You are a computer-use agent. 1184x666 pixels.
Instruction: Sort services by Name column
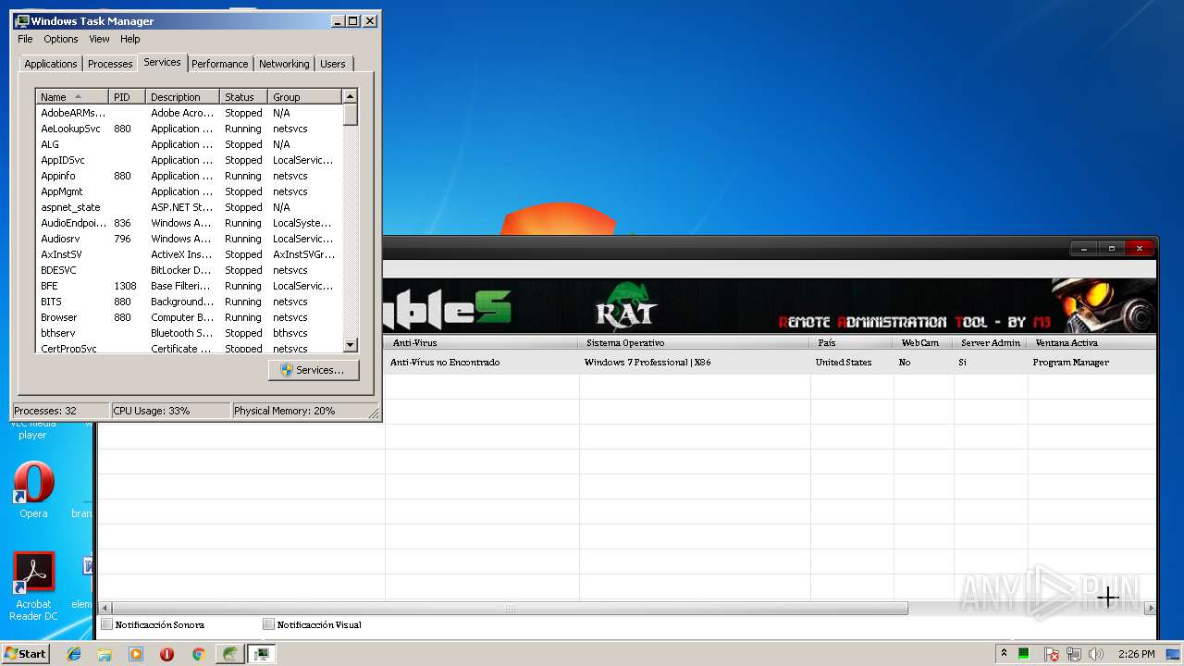point(72,97)
